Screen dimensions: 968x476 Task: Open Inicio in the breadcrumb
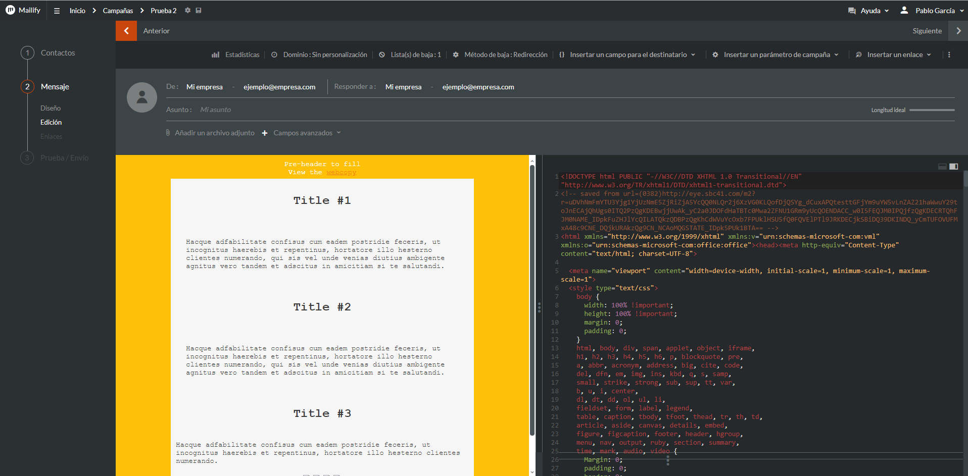[77, 11]
